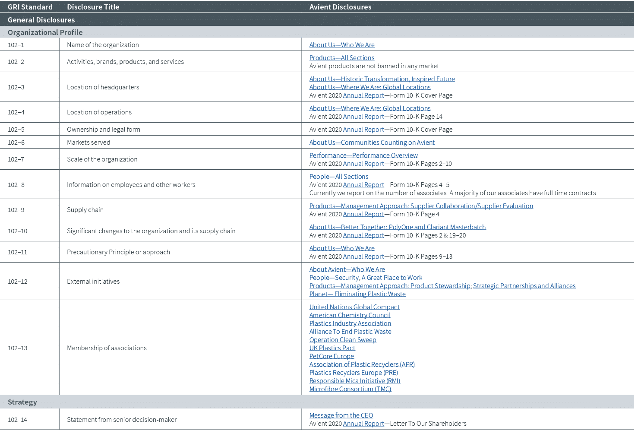Follow the Responsible Mica Initiative (RMI) link
Image resolution: width=641 pixels, height=437 pixels.
pos(354,380)
